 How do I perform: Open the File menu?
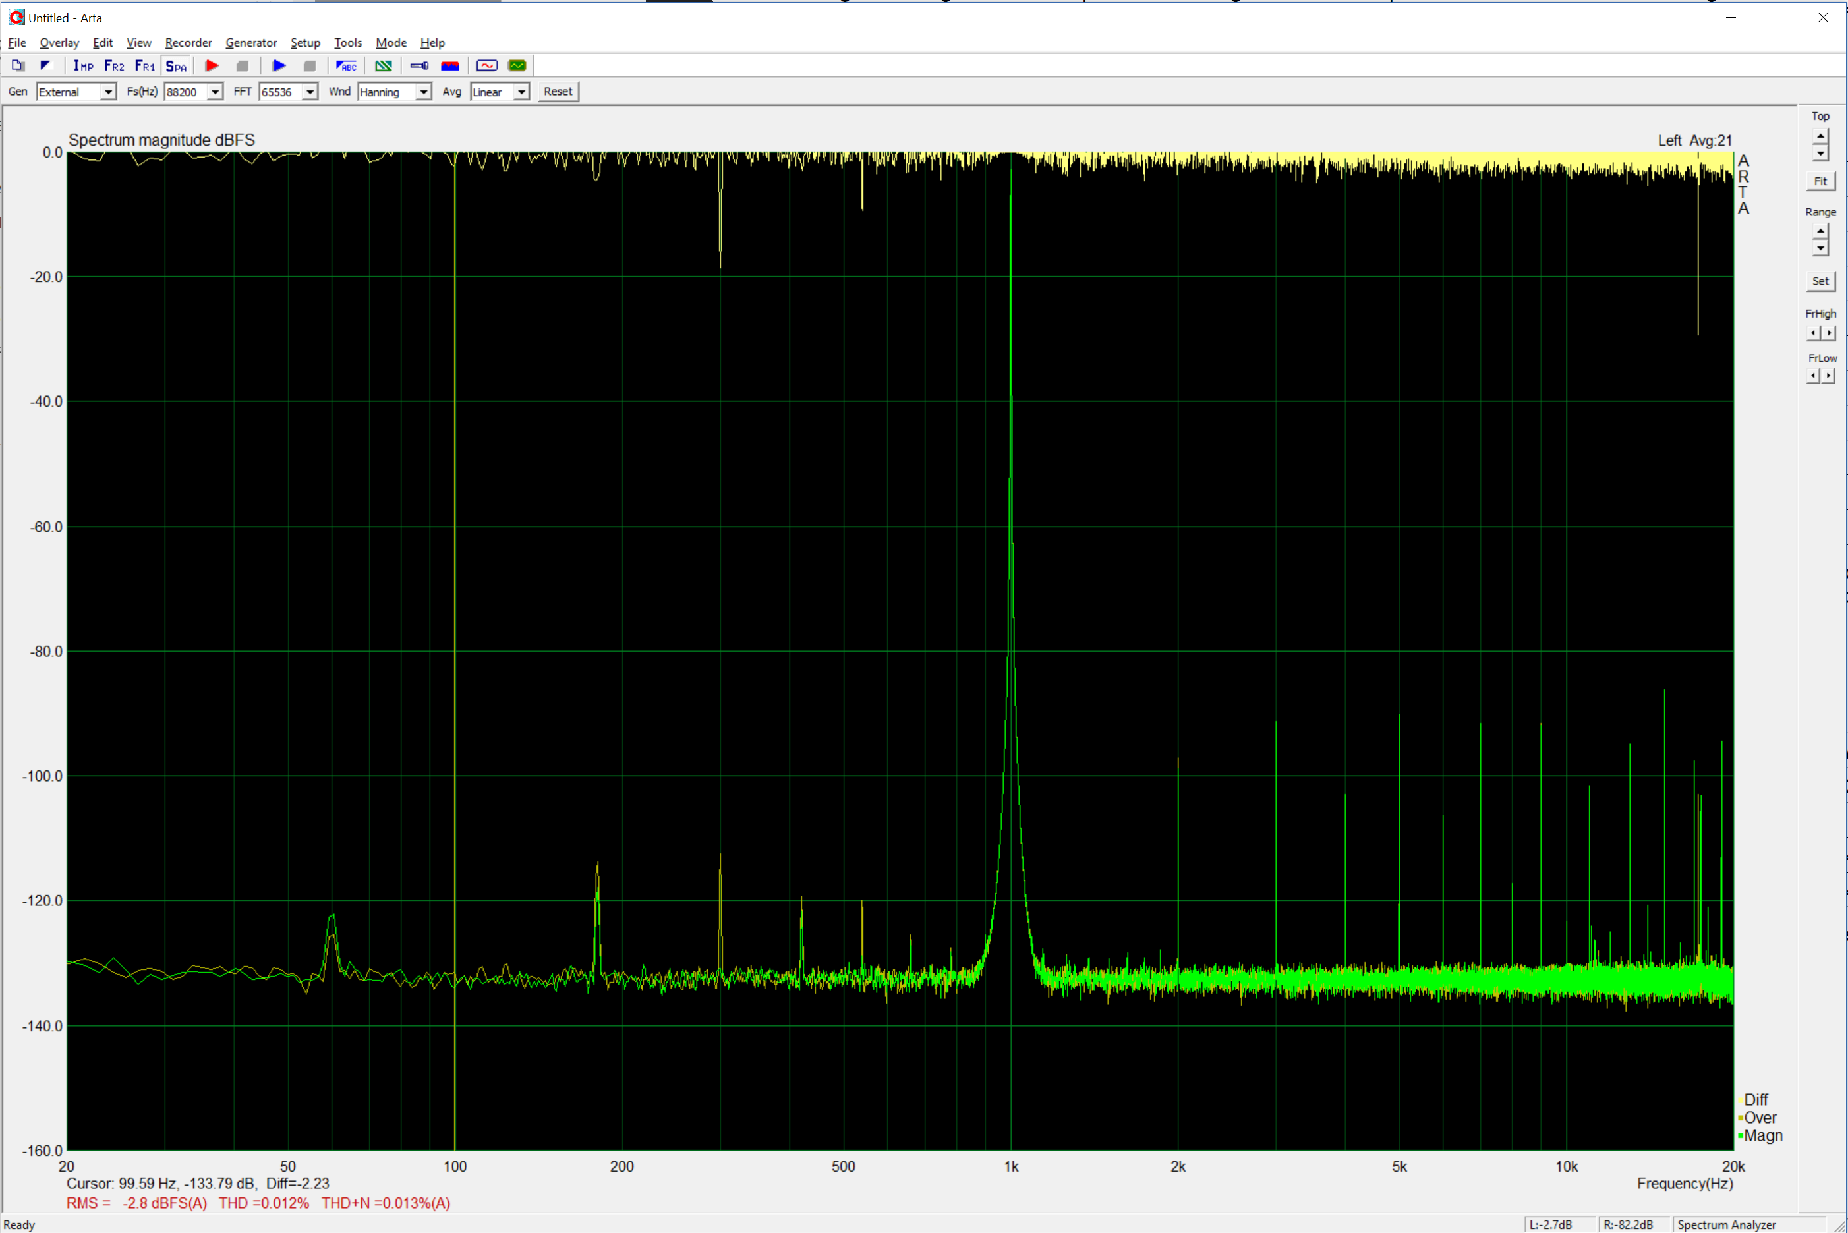click(17, 42)
